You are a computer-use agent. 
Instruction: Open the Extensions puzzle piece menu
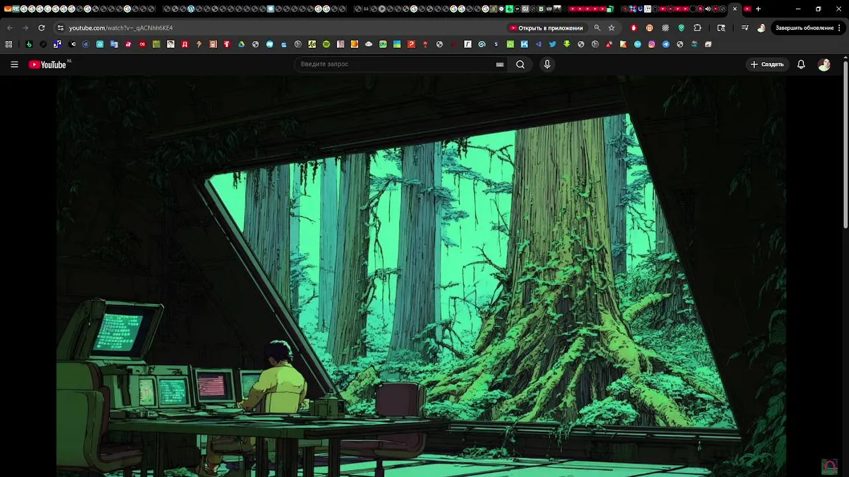pos(697,28)
